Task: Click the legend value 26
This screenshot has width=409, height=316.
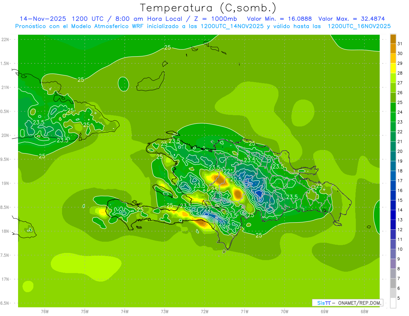Action: point(400,92)
